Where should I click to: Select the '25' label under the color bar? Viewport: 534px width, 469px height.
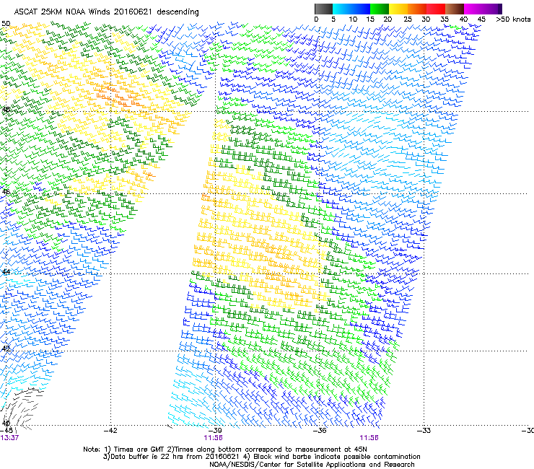tap(408, 19)
